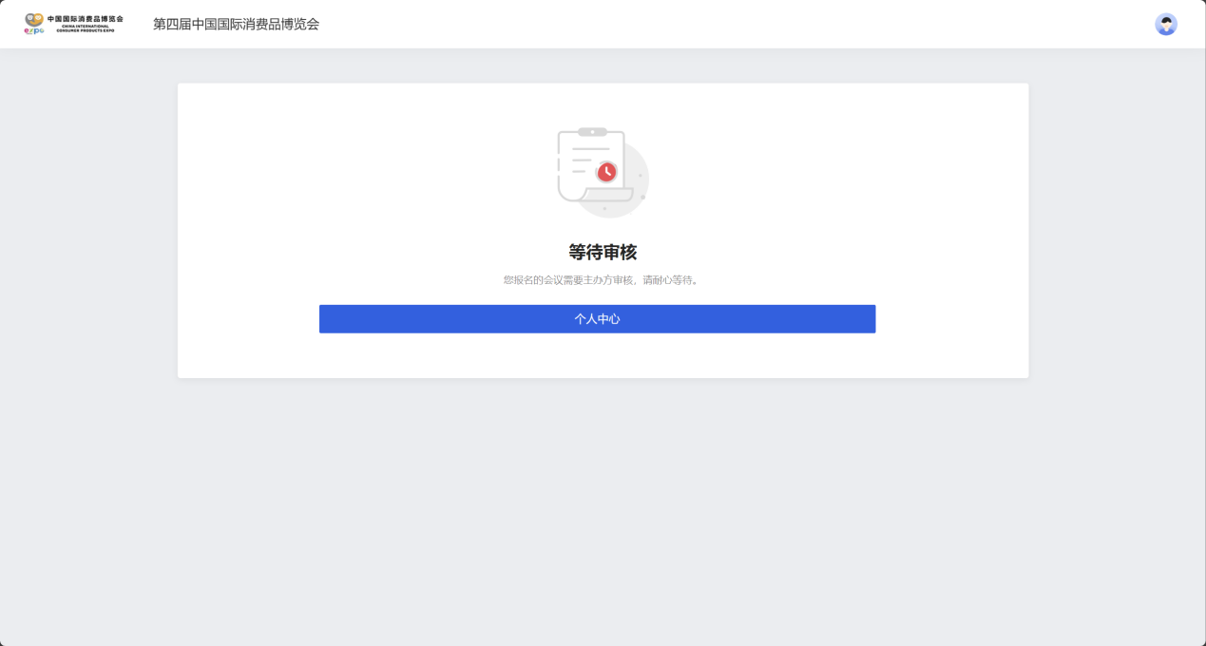Click the 您报名的会议需要主办方审核 message text
Viewport: 1206px width, 646px height.
566,280
